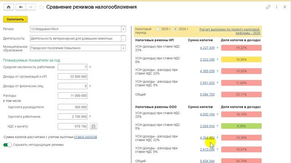Open the ставок налогов link
The image size is (291, 163).
pos(85,137)
